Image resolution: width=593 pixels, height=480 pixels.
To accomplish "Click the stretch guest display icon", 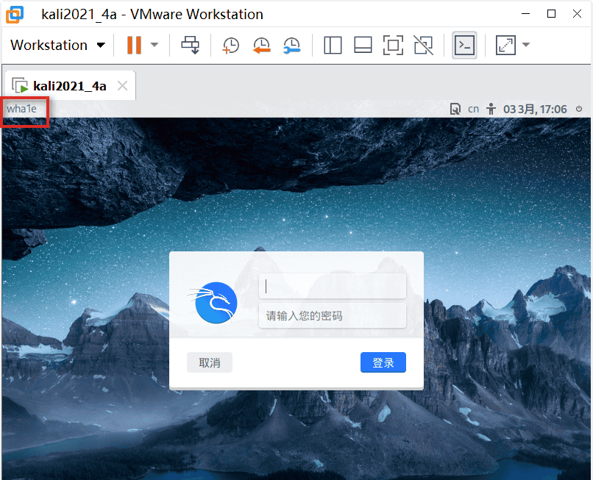I will point(505,46).
